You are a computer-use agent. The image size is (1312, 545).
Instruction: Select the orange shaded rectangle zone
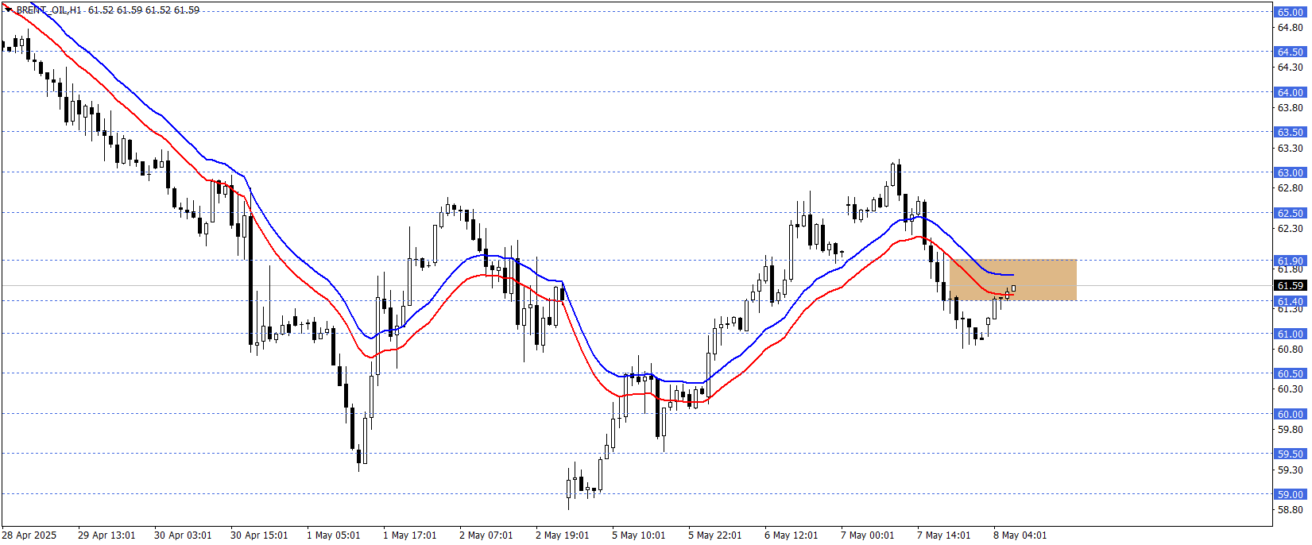point(1013,280)
